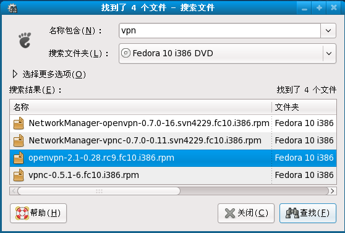Click the package icon next to vpnc-0.5.1 rpm

click(x=19, y=175)
